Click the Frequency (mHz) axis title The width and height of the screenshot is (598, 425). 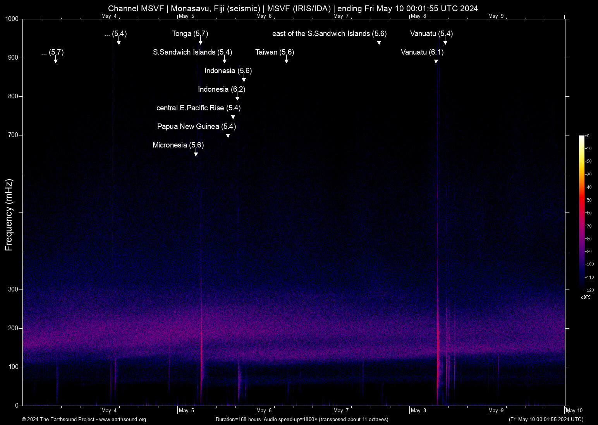click(x=9, y=215)
